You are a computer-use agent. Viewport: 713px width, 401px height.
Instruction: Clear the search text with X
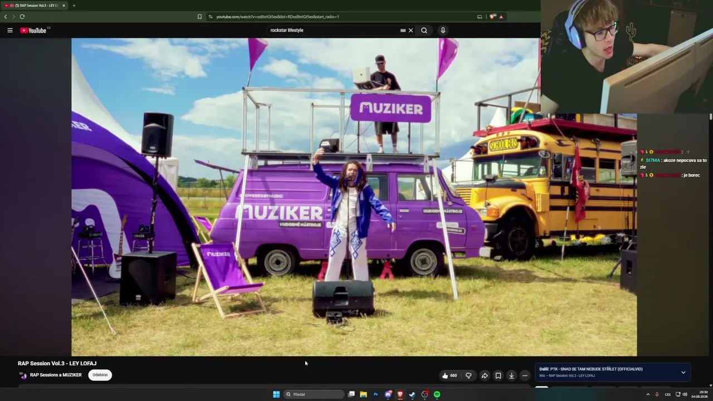[x=411, y=30]
